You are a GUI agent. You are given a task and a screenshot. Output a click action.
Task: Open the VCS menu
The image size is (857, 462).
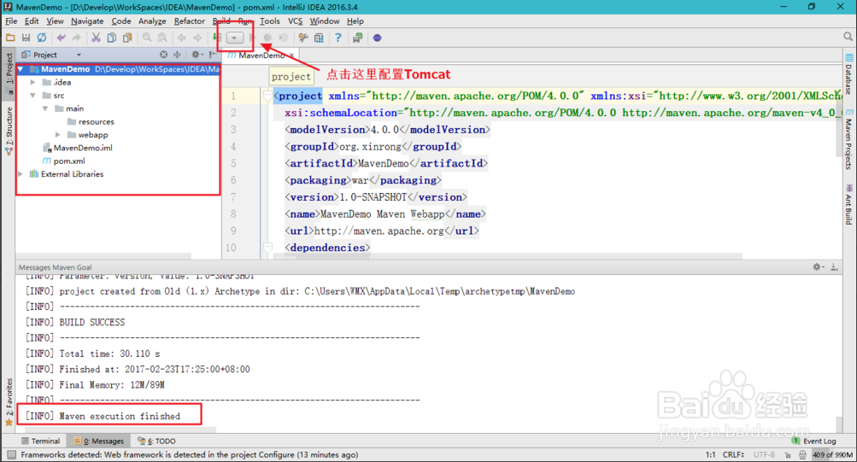(295, 20)
